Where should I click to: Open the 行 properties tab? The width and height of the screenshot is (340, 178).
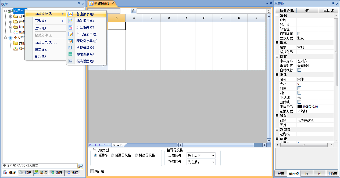coord(307,173)
